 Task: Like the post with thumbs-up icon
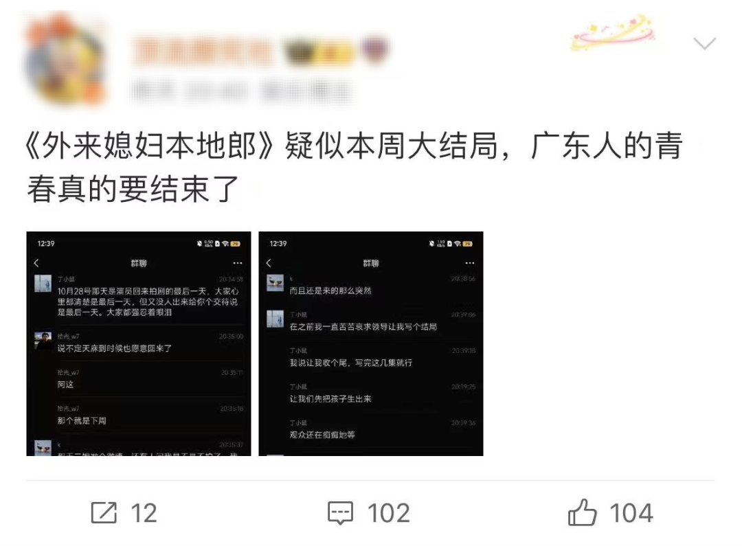(x=582, y=512)
